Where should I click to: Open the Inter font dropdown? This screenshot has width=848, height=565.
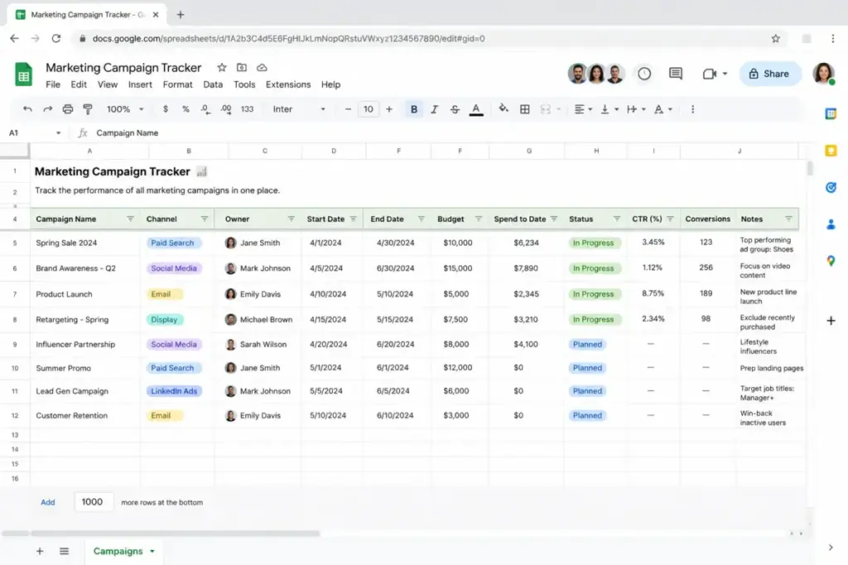(x=299, y=109)
